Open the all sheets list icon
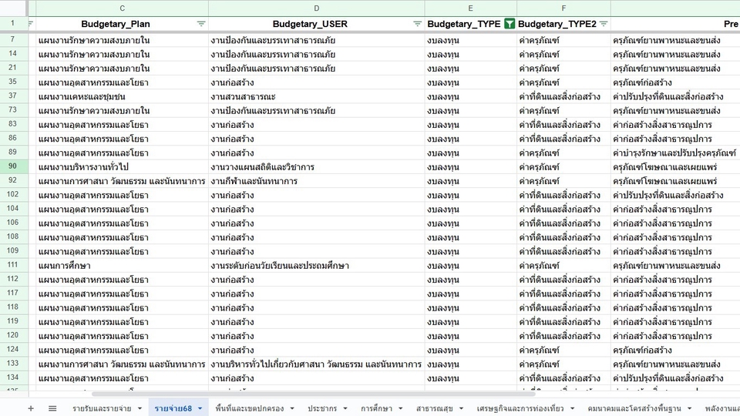Viewport: 740px width, 416px height. point(52,408)
